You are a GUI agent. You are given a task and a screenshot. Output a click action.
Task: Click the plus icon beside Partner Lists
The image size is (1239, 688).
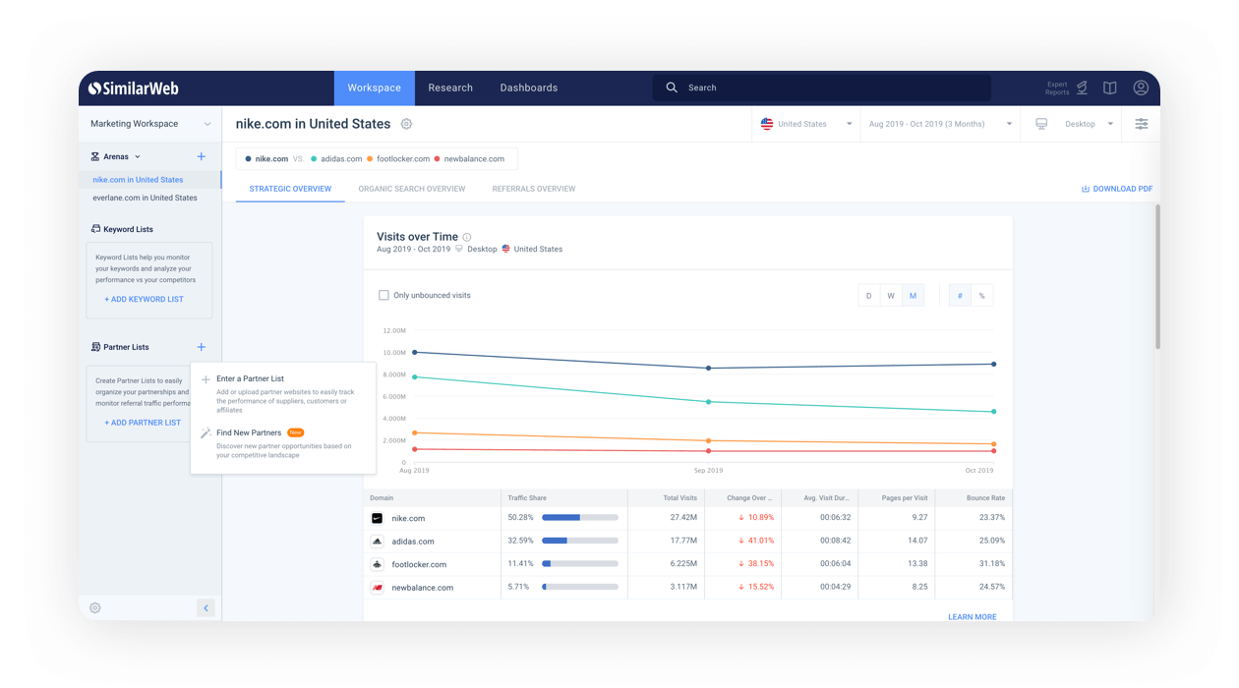click(x=202, y=347)
